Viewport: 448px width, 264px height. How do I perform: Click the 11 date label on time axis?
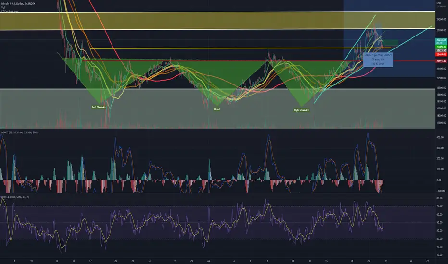tap(293, 261)
